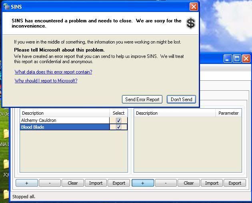The image size is (252, 203).
Task: Uncheck the Alchemy Cauldron select checkbox
Action: click(119, 120)
